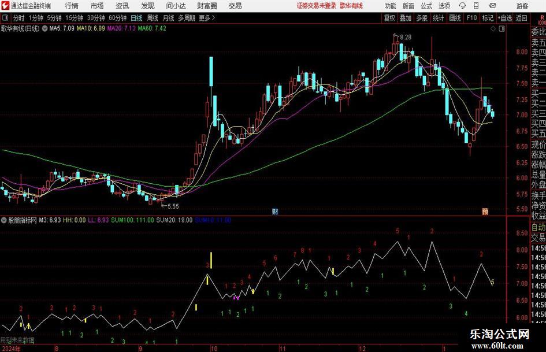Viewport: 546px width, 352px height.
Task: Click the 自动 button in right panel
Action: (x=538, y=227)
